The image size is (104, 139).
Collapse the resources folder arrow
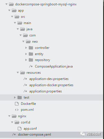pyautogui.click(x=18, y=73)
